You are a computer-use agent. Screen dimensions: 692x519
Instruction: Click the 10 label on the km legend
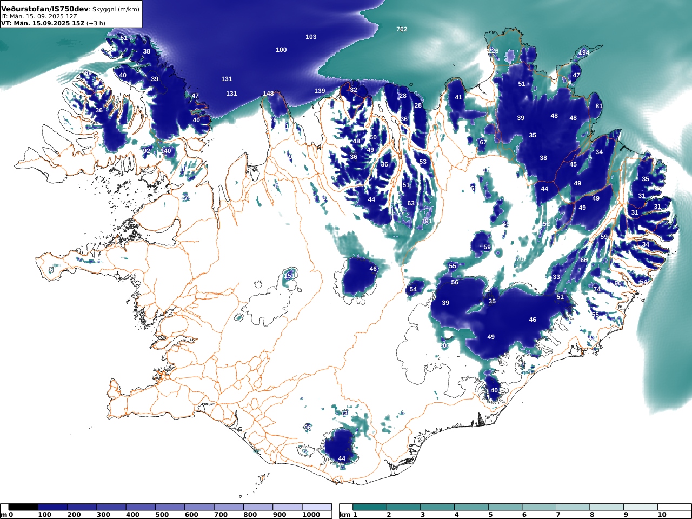pos(662,515)
